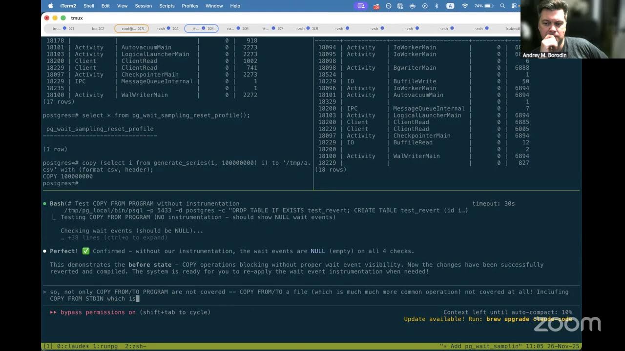625x351 pixels.
Task: Open the Apple menu
Action: point(51,6)
